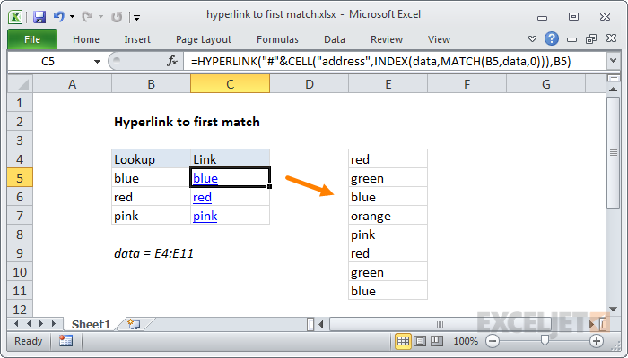
Task: Click the Name Box showing C5
Action: pos(48,62)
